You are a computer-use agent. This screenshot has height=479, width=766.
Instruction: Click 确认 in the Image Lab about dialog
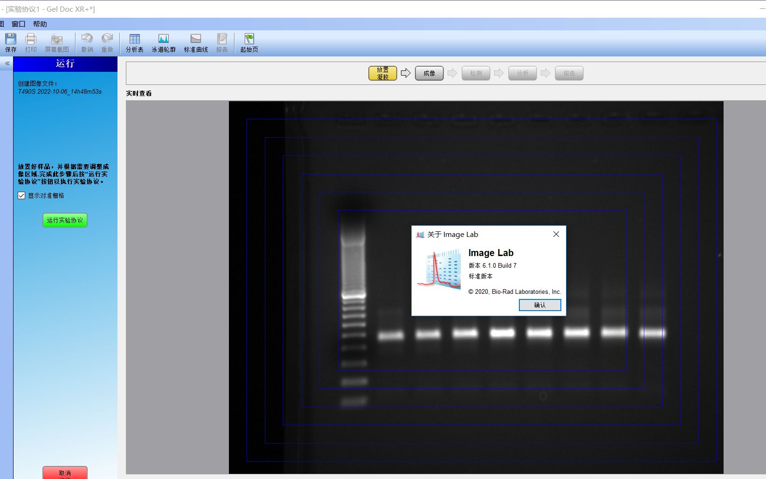click(540, 305)
